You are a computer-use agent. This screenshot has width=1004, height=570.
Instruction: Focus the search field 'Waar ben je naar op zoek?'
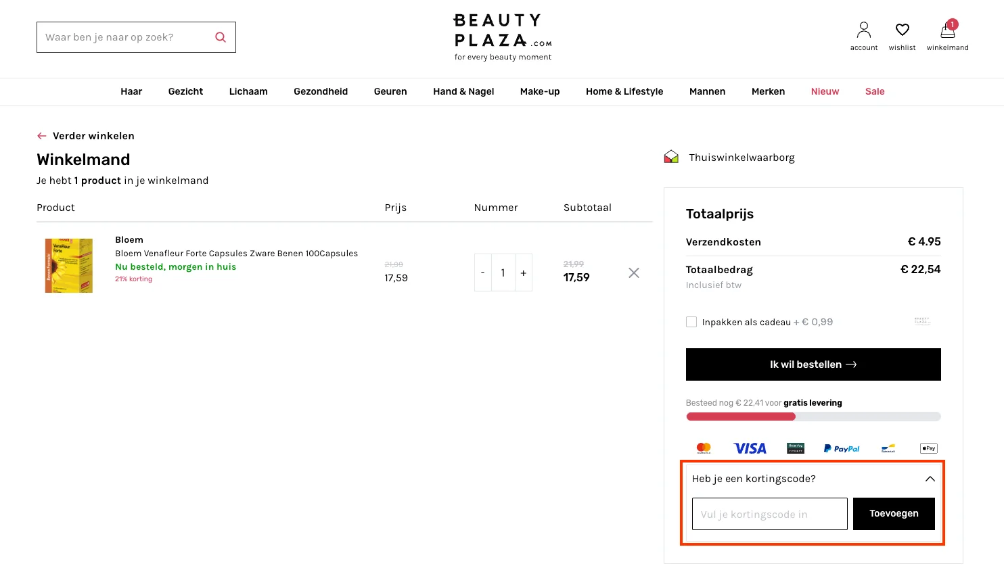pyautogui.click(x=136, y=37)
